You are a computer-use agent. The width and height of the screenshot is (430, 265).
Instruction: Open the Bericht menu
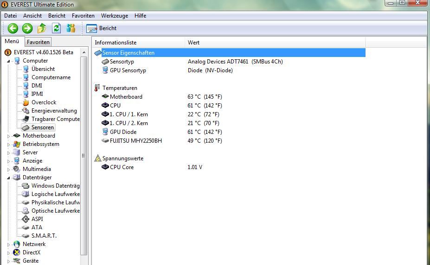tap(57, 16)
